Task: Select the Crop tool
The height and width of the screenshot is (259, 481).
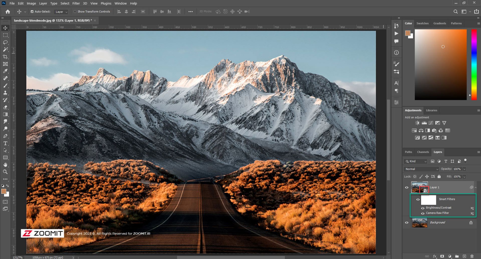Action: (5, 57)
